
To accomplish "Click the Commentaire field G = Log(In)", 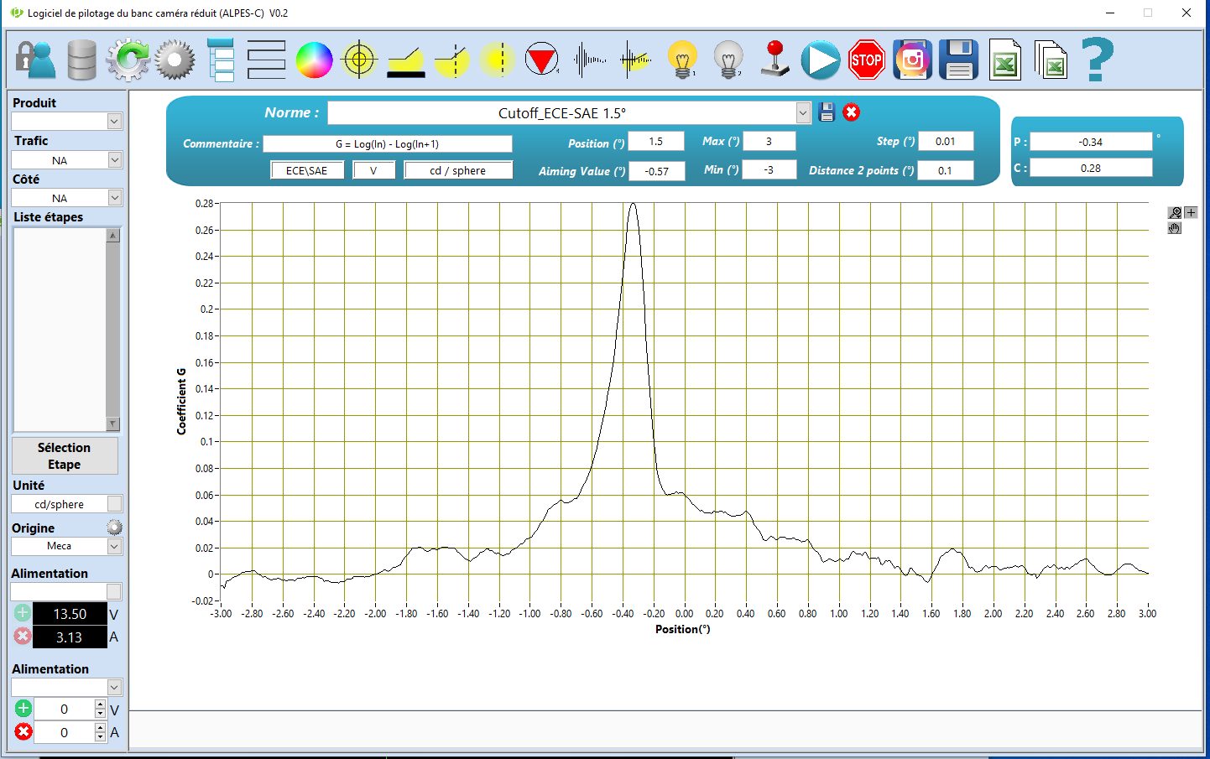I will pyautogui.click(x=388, y=144).
